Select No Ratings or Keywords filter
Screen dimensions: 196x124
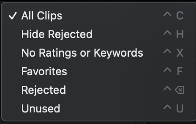click(82, 53)
